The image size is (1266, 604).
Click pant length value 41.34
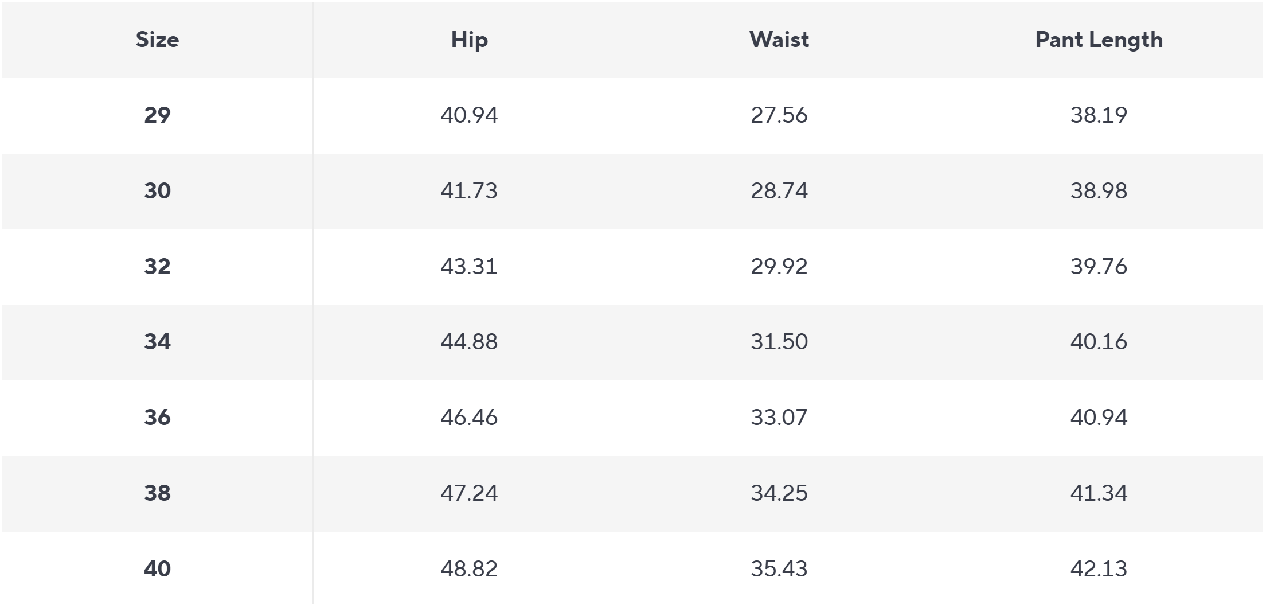1099,493
